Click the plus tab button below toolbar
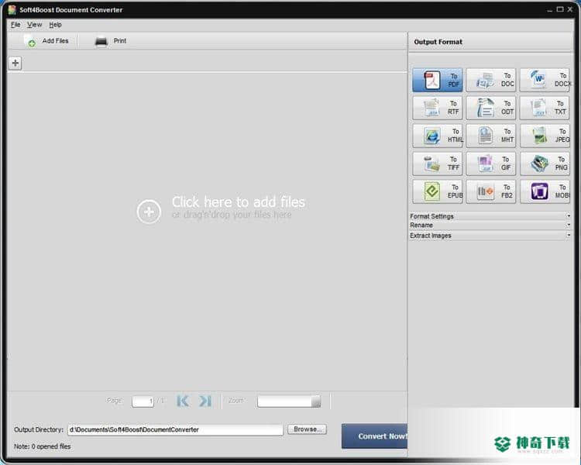 pyautogui.click(x=15, y=63)
